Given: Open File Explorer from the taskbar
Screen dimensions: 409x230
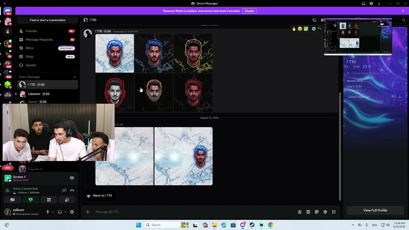Looking at the screenshot, I should pos(214,225).
